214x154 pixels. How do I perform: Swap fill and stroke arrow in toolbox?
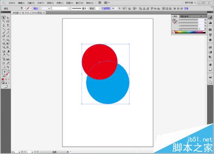pyautogui.click(x=9, y=71)
